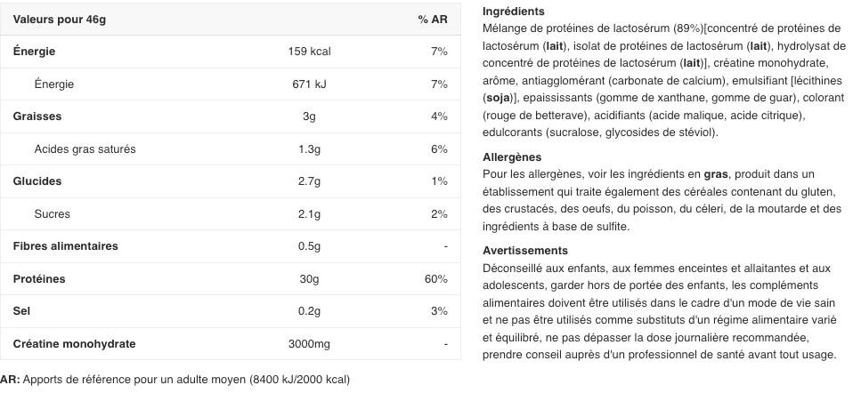Click the Créatine monohydrate row label
853x393 pixels.
click(75, 343)
